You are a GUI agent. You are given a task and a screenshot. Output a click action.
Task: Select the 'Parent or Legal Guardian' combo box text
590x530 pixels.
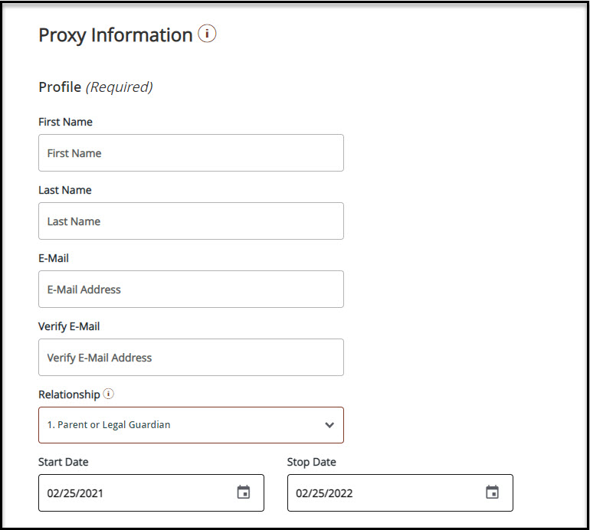109,425
